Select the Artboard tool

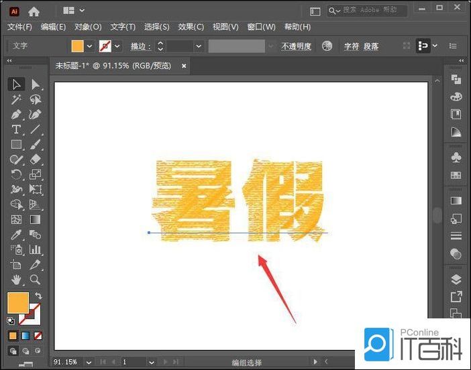coord(16,264)
